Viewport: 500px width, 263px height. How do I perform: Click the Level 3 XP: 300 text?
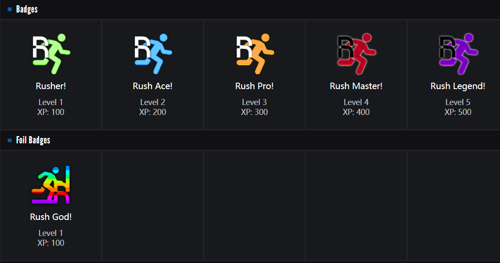pyautogui.click(x=255, y=107)
